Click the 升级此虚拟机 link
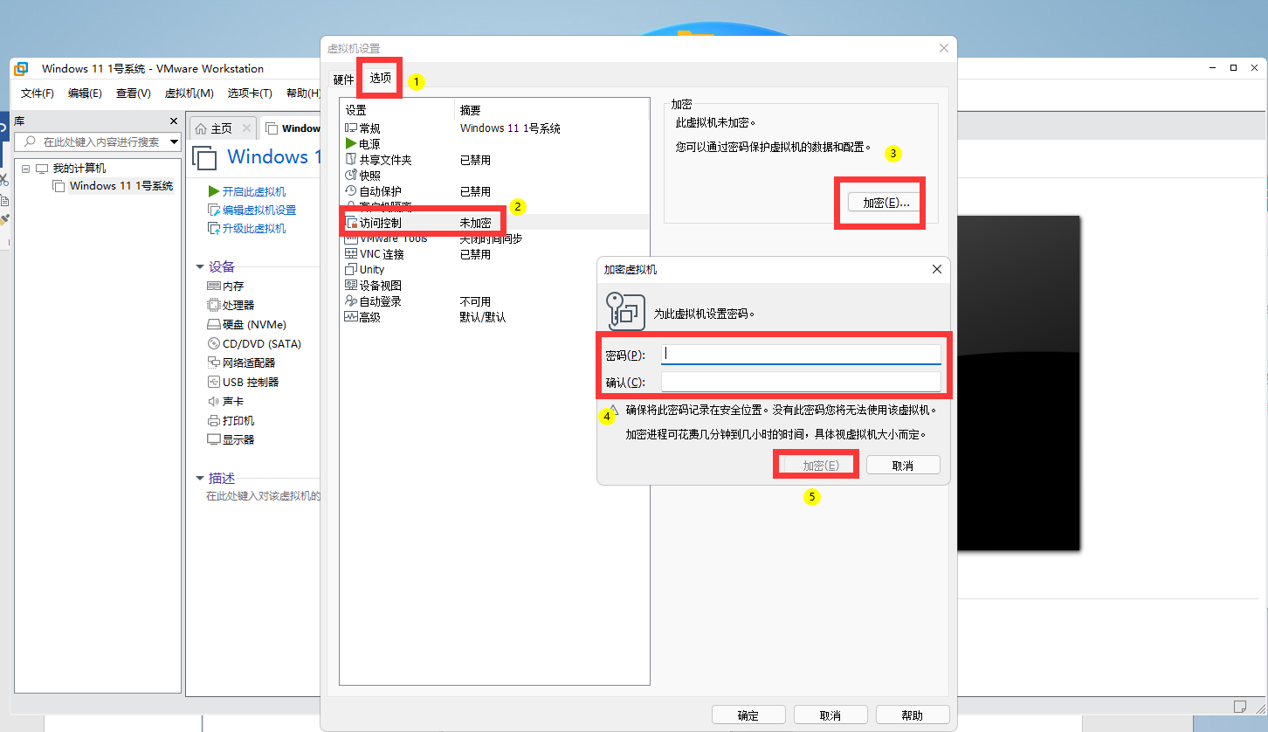Viewport: 1268px width, 732px height. pos(253,228)
